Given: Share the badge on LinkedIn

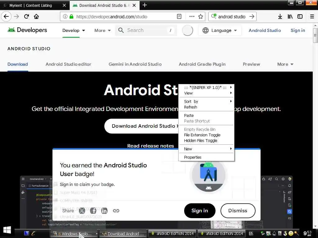Looking at the screenshot, I should [104, 211].
